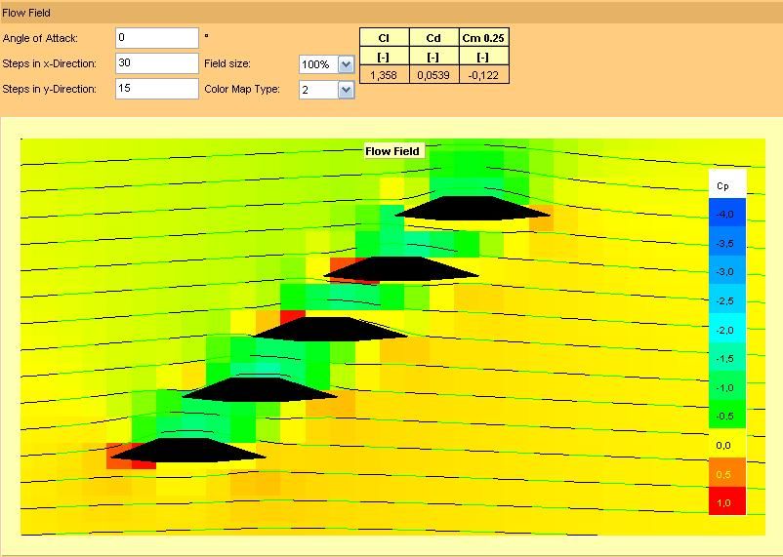Click the Cd value 0,0539 cell

(x=433, y=75)
